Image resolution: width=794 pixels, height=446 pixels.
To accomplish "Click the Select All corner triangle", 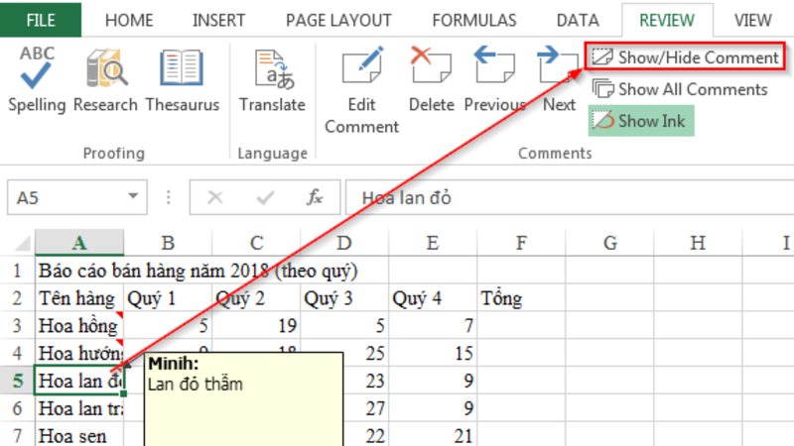I will [x=20, y=243].
